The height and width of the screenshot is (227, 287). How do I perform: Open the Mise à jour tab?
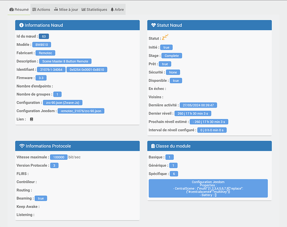click(x=66, y=10)
